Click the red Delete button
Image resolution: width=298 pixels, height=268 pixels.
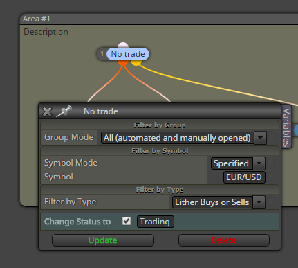(224, 240)
